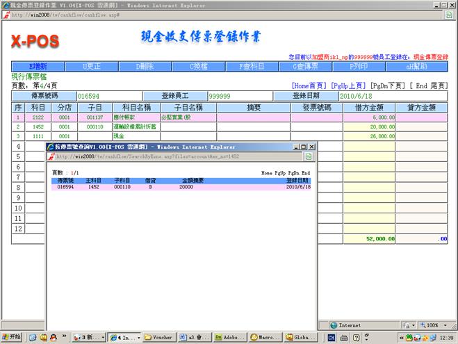Select the U更正 menu item

point(91,67)
